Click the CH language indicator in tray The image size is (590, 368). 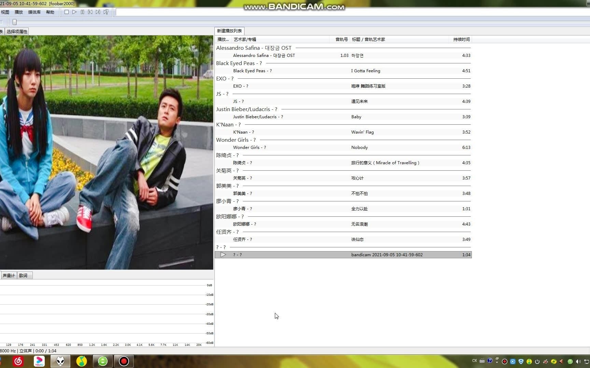pyautogui.click(x=474, y=361)
